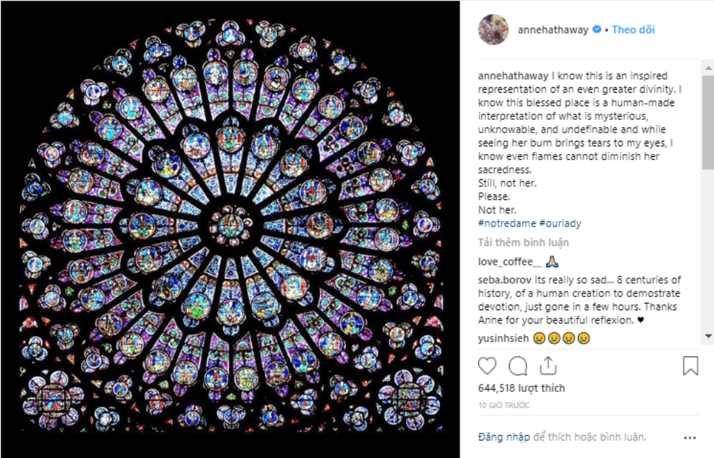The width and height of the screenshot is (714, 458).
Task: Share the post with the share icon
Action: point(548,365)
